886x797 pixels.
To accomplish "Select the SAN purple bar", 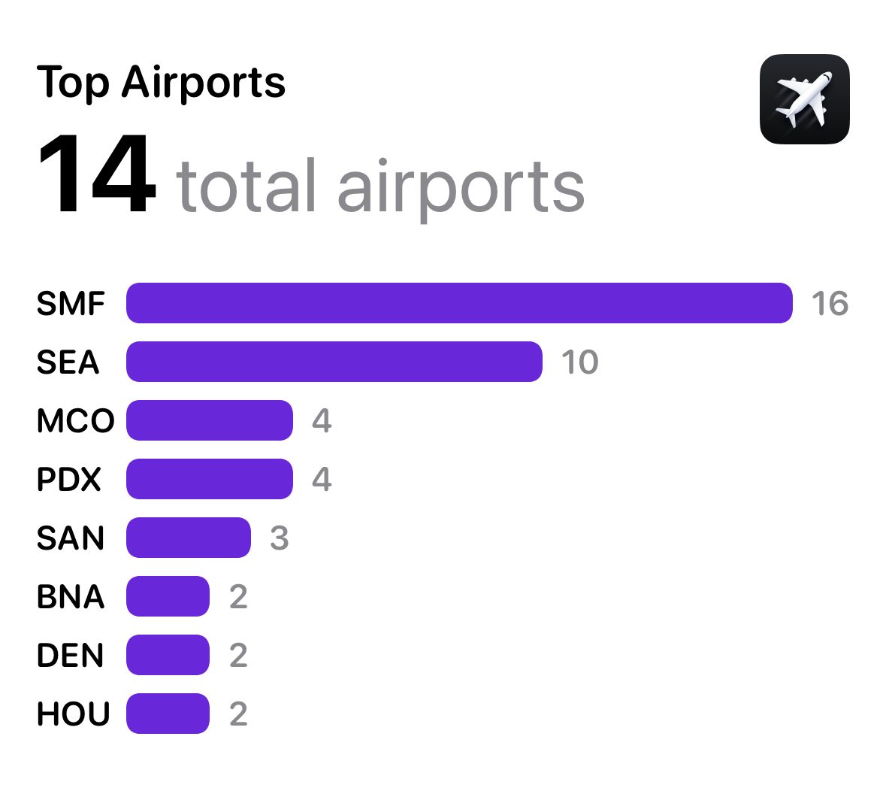I will (189, 538).
